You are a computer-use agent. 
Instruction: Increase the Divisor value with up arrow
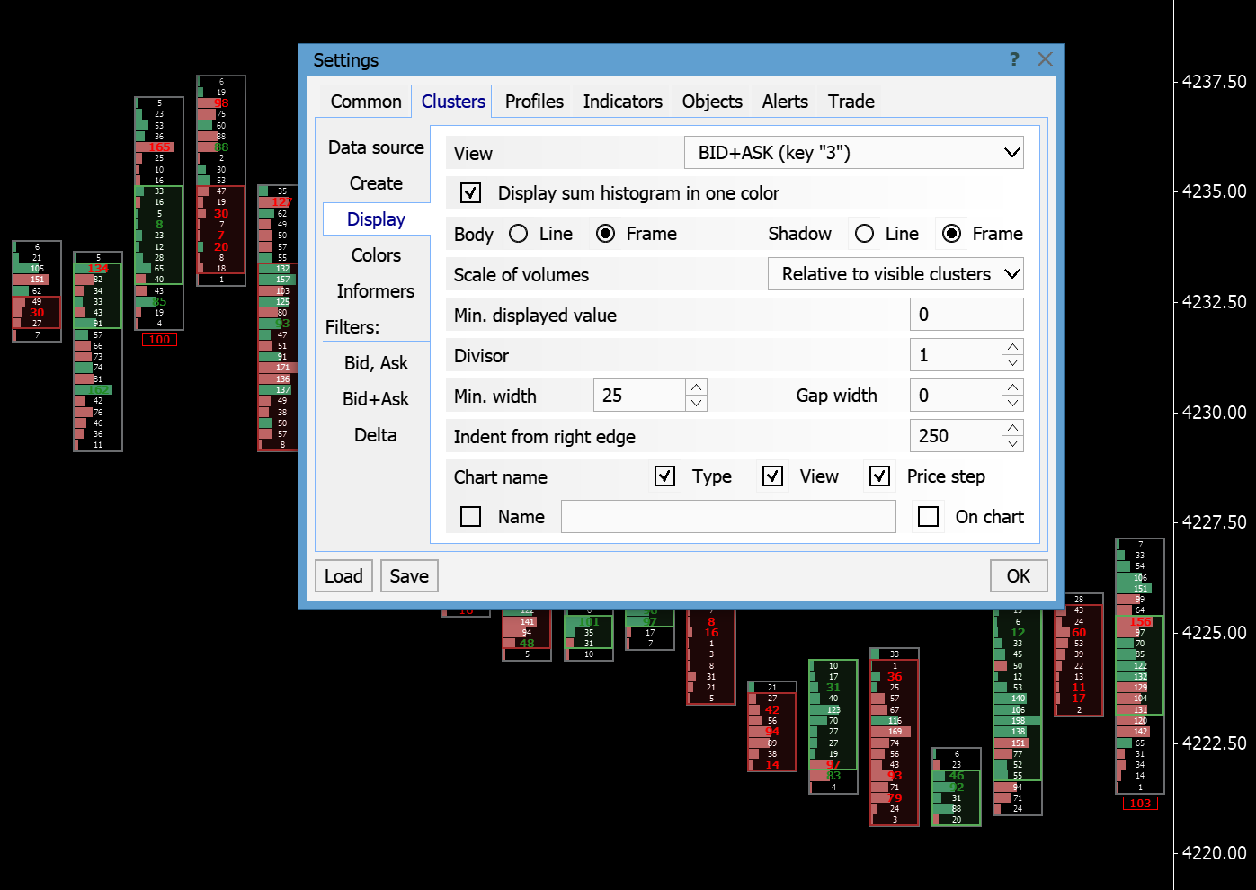[1012, 347]
